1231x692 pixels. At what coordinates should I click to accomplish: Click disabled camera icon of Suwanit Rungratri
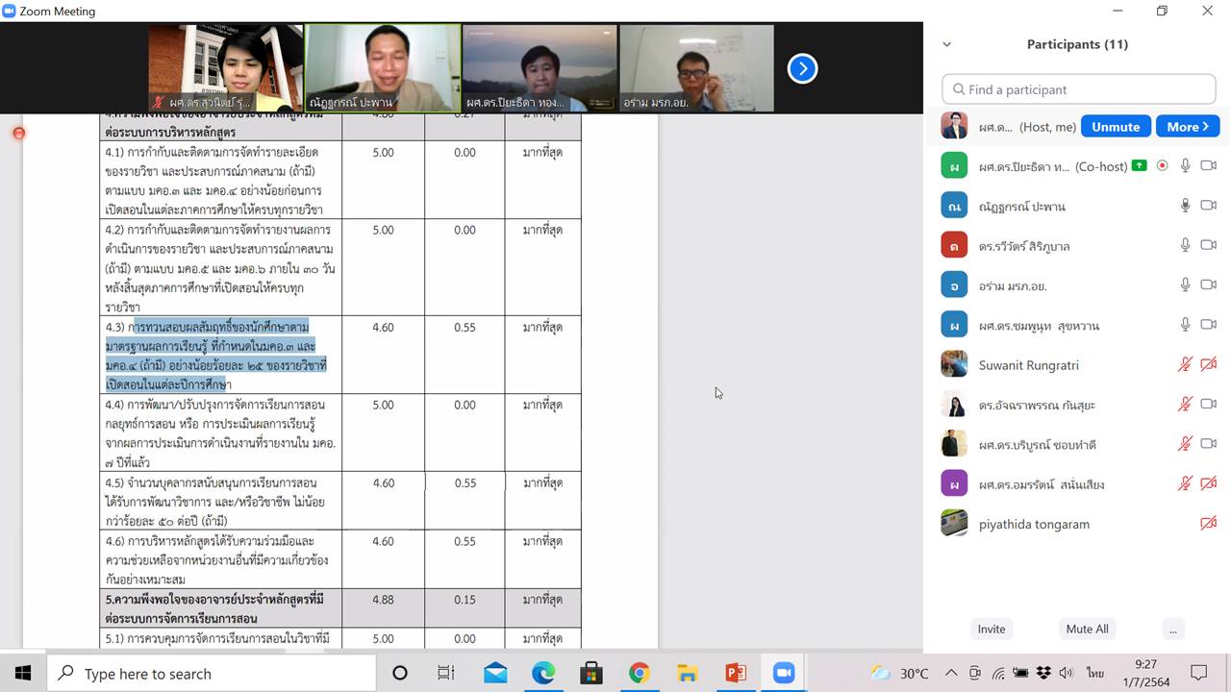coord(1209,364)
